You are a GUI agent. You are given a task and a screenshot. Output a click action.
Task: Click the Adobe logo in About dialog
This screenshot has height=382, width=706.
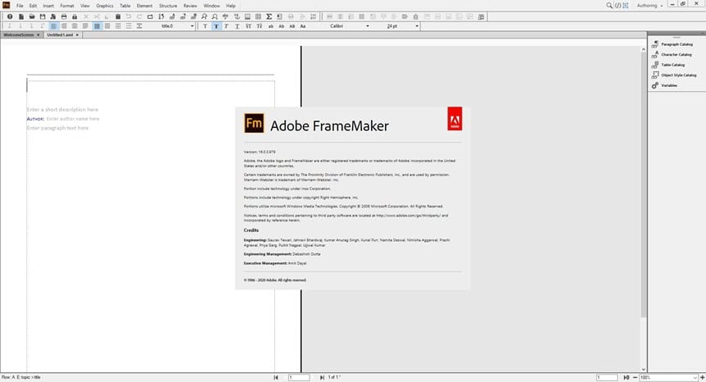[455, 119]
